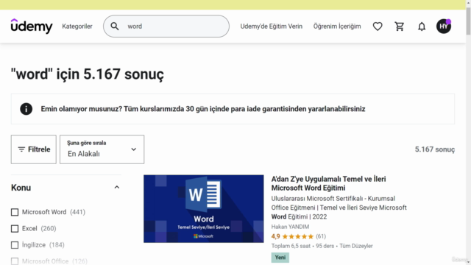Collapse the Konu filter section

click(x=117, y=188)
